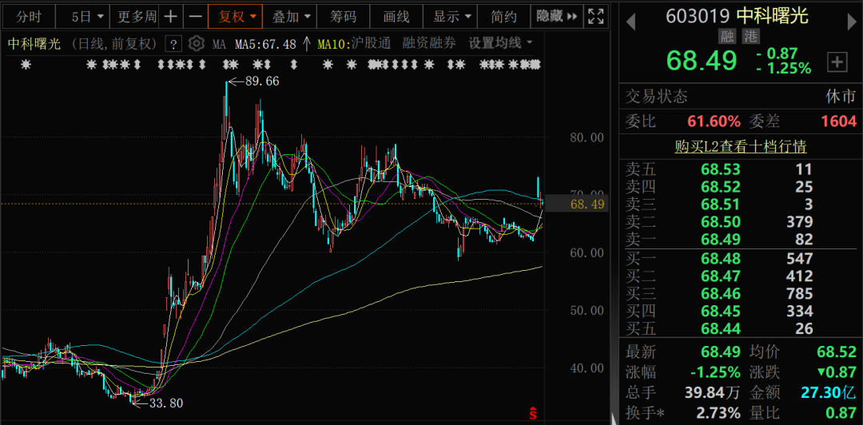This screenshot has height=425, width=863.
Task: Click the 购买L2查看十档行情 link
Action: point(740,146)
